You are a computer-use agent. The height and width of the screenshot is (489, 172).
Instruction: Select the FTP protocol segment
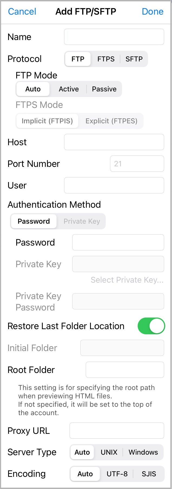coord(78,59)
